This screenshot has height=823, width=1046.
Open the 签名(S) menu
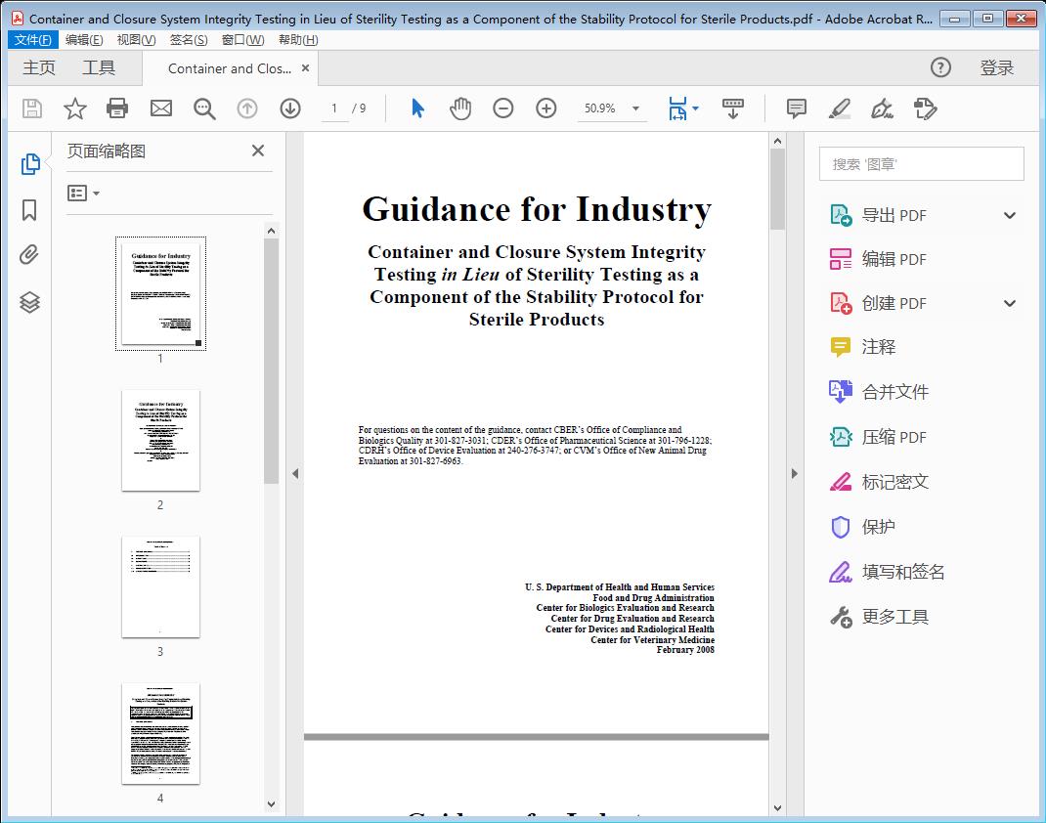pos(189,40)
